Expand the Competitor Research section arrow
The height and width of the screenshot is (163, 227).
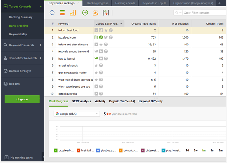pyautogui.click(x=41, y=58)
